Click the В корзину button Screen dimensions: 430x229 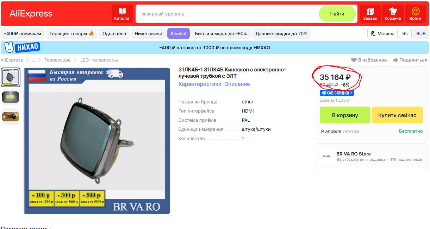tap(345, 115)
